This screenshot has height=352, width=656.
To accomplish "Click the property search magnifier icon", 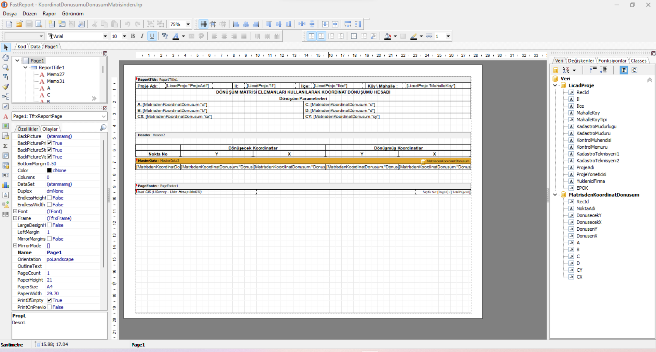I will point(103,127).
